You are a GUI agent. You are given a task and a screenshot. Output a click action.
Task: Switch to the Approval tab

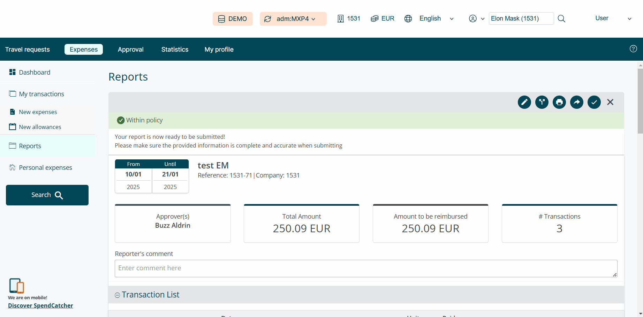click(130, 50)
